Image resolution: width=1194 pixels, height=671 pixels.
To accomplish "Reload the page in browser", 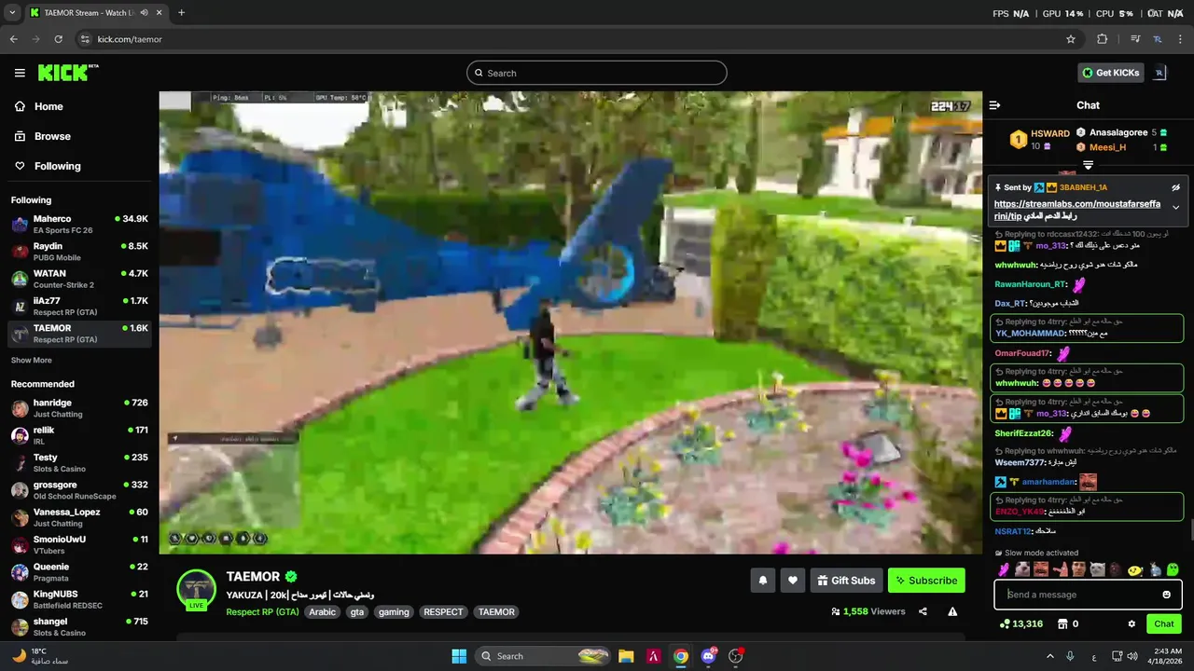I will [x=58, y=39].
